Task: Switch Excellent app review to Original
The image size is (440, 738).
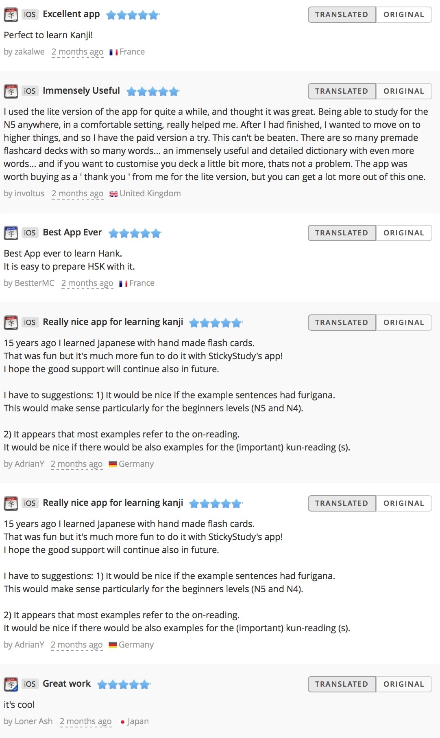Action: (x=404, y=15)
